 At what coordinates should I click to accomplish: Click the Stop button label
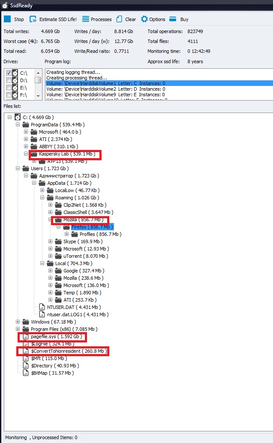coord(19,19)
